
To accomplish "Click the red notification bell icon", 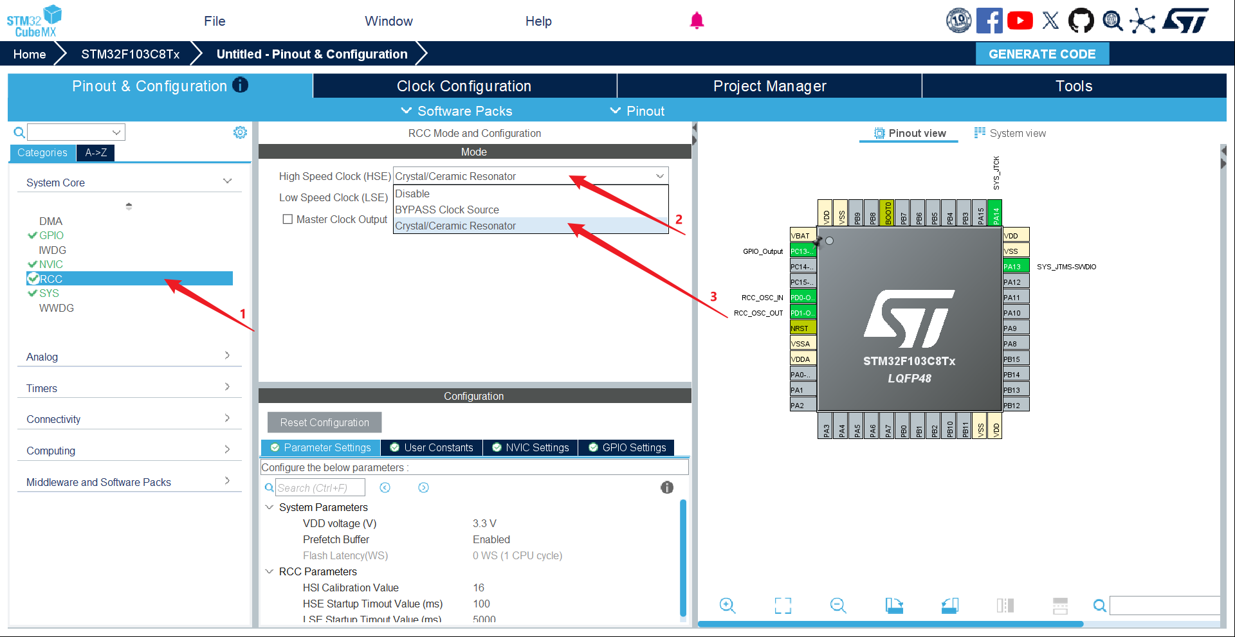I will pyautogui.click(x=697, y=21).
